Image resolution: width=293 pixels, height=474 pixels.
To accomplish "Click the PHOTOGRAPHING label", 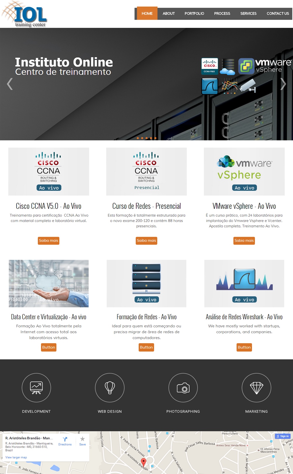I will (x=183, y=412).
